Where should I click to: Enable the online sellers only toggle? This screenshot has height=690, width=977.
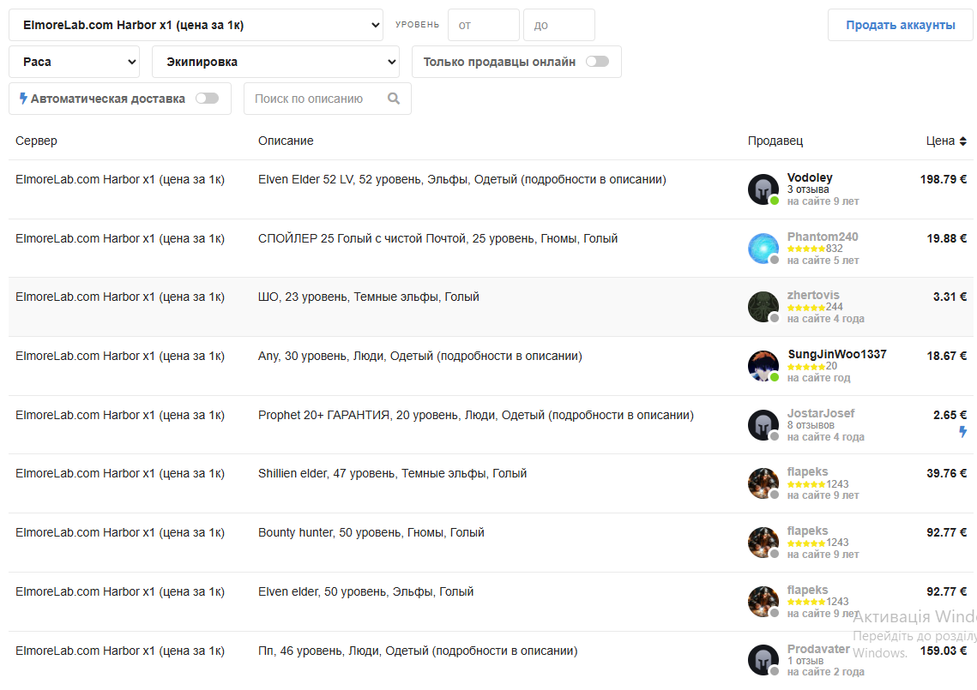(x=597, y=62)
